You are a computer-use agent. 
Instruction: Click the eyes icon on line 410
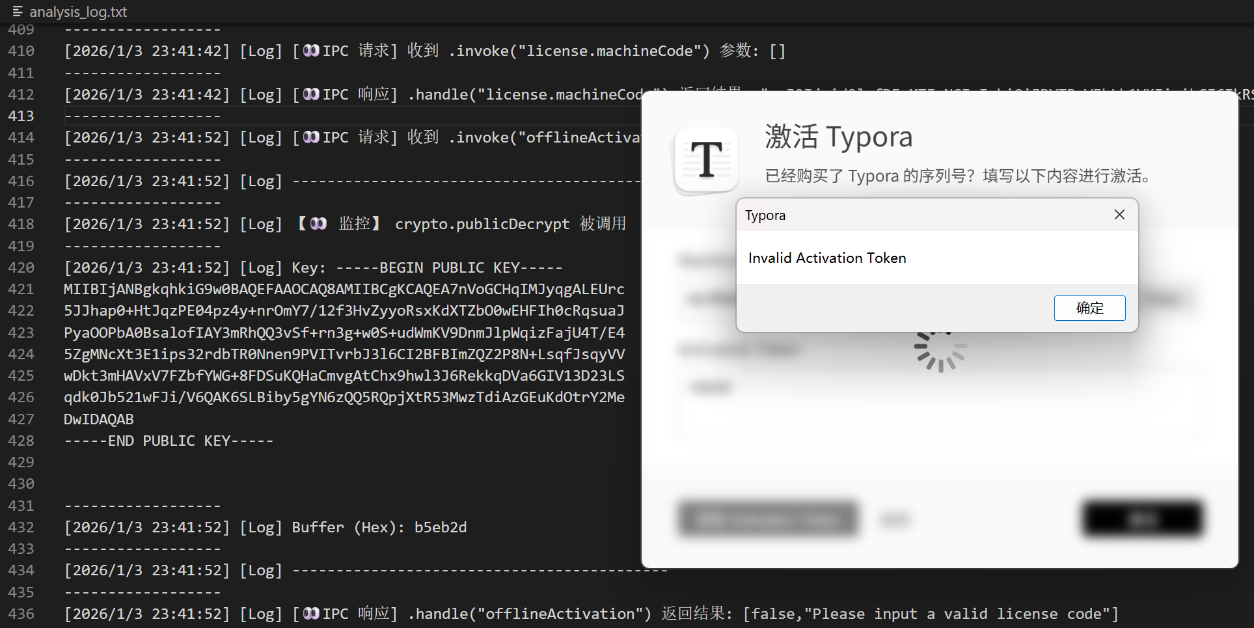tap(312, 51)
